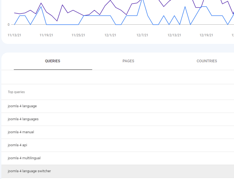Open the PAGES tab

pyautogui.click(x=128, y=61)
